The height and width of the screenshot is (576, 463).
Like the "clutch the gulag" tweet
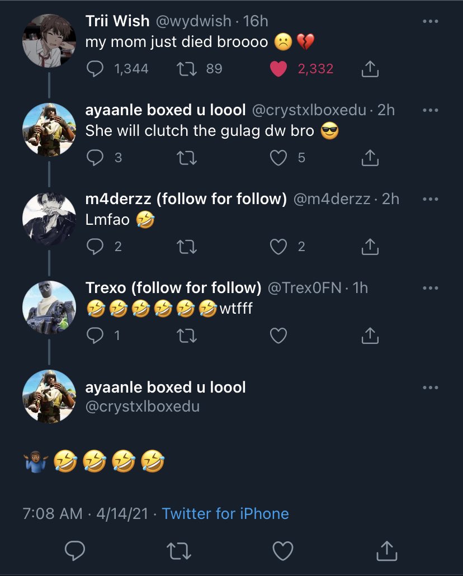(278, 158)
